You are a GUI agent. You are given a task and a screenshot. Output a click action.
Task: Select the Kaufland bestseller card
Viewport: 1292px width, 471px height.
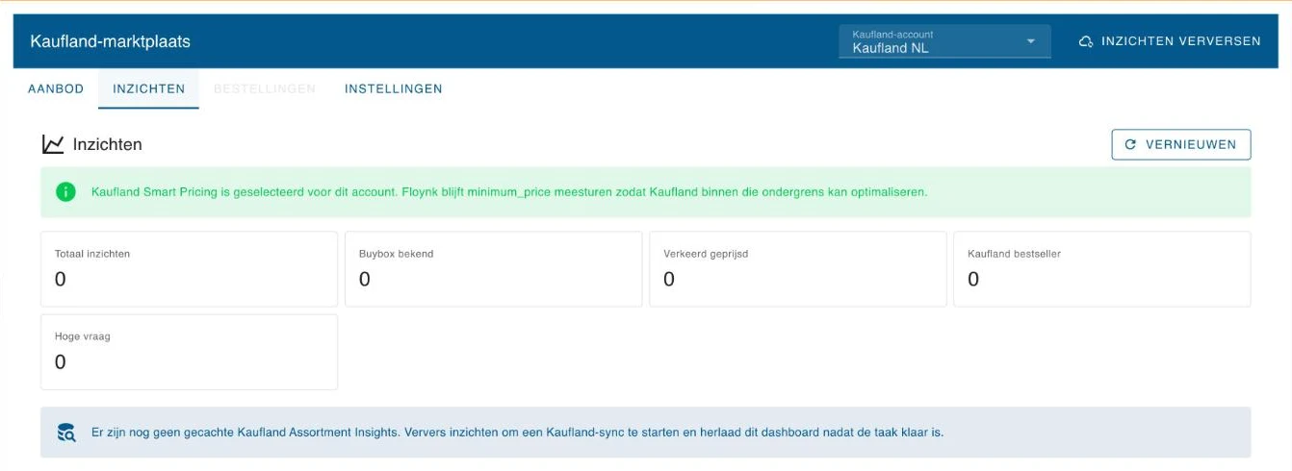point(1102,269)
